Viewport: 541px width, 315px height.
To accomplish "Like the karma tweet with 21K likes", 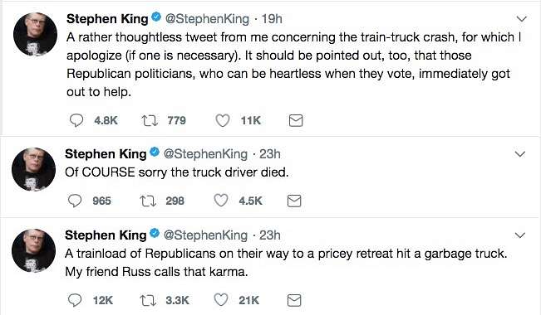I will coord(221,300).
